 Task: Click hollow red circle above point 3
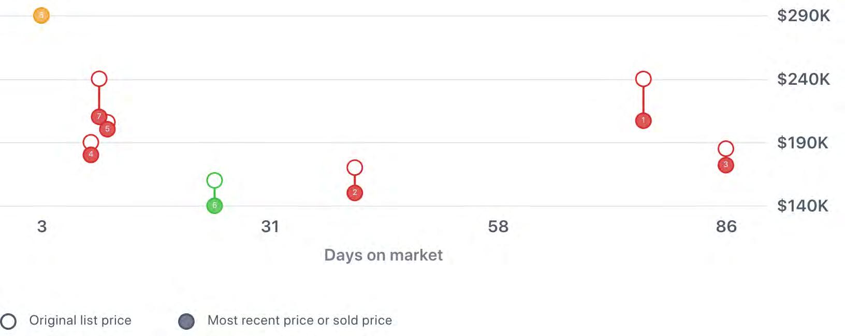click(x=726, y=149)
